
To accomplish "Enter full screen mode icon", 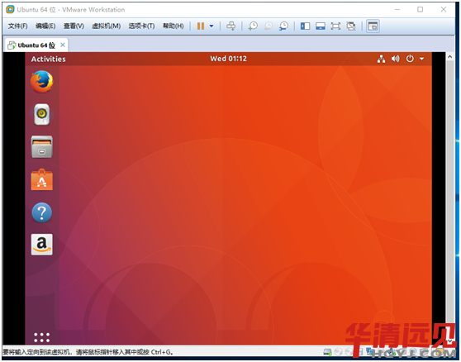I will point(335,26).
